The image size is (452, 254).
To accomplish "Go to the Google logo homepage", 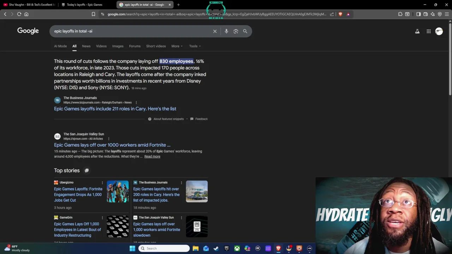I will point(28,31).
